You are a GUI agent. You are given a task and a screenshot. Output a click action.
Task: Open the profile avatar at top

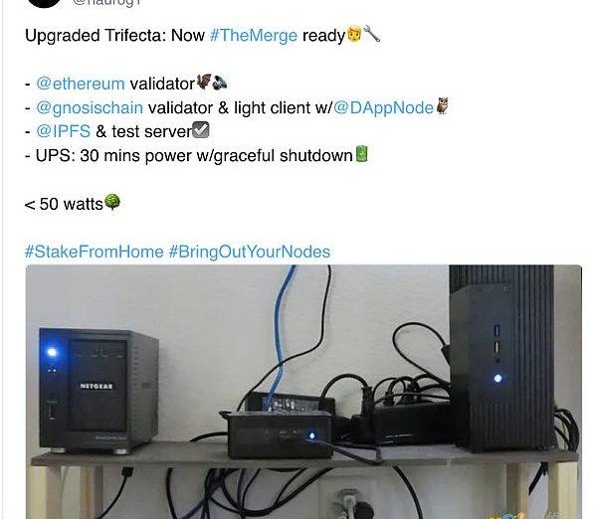[45, 3]
